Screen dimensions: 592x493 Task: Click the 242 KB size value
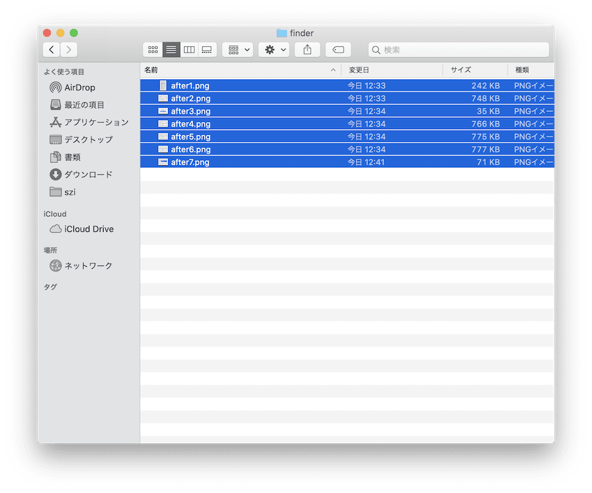point(486,85)
